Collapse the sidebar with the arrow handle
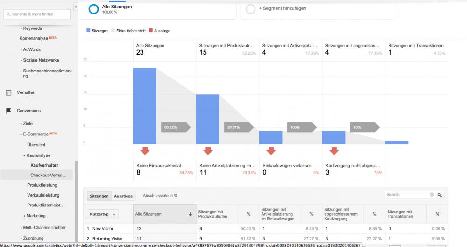This screenshot has height=247, width=467. (x=76, y=7)
